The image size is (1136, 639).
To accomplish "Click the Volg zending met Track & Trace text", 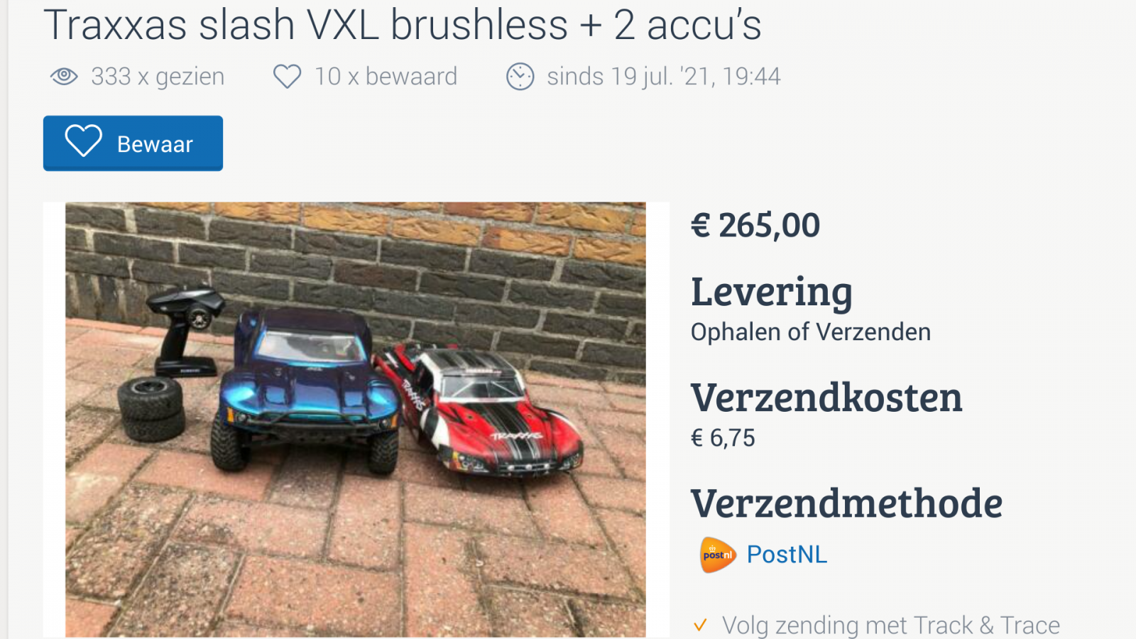I will coord(891,626).
